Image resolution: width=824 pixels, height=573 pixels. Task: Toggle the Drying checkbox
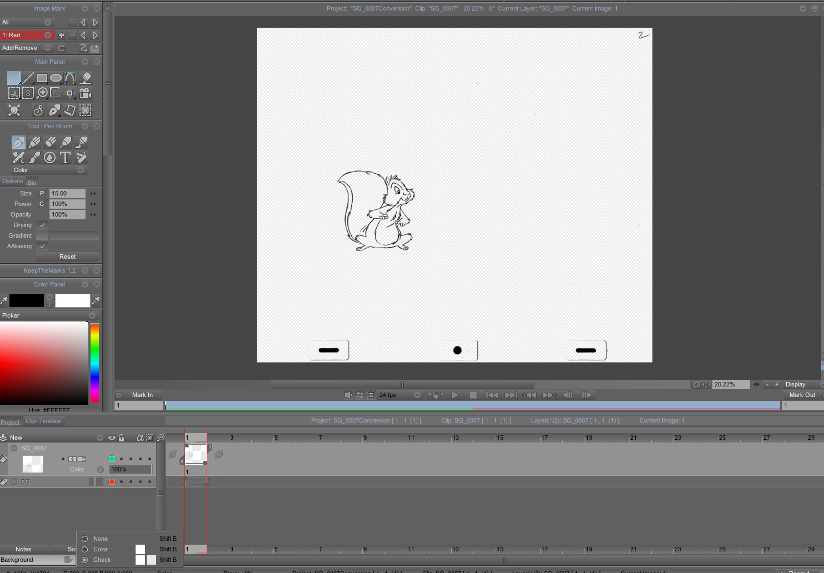coord(42,225)
